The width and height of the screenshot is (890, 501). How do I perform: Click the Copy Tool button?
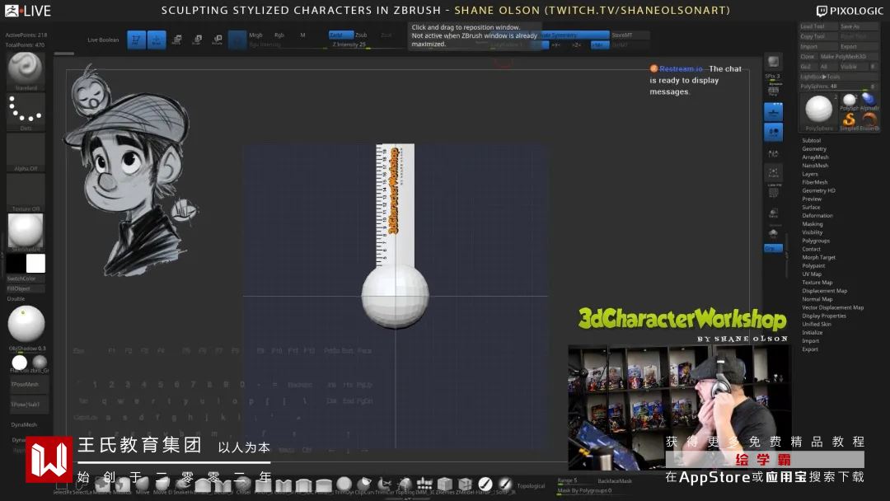[x=818, y=36]
